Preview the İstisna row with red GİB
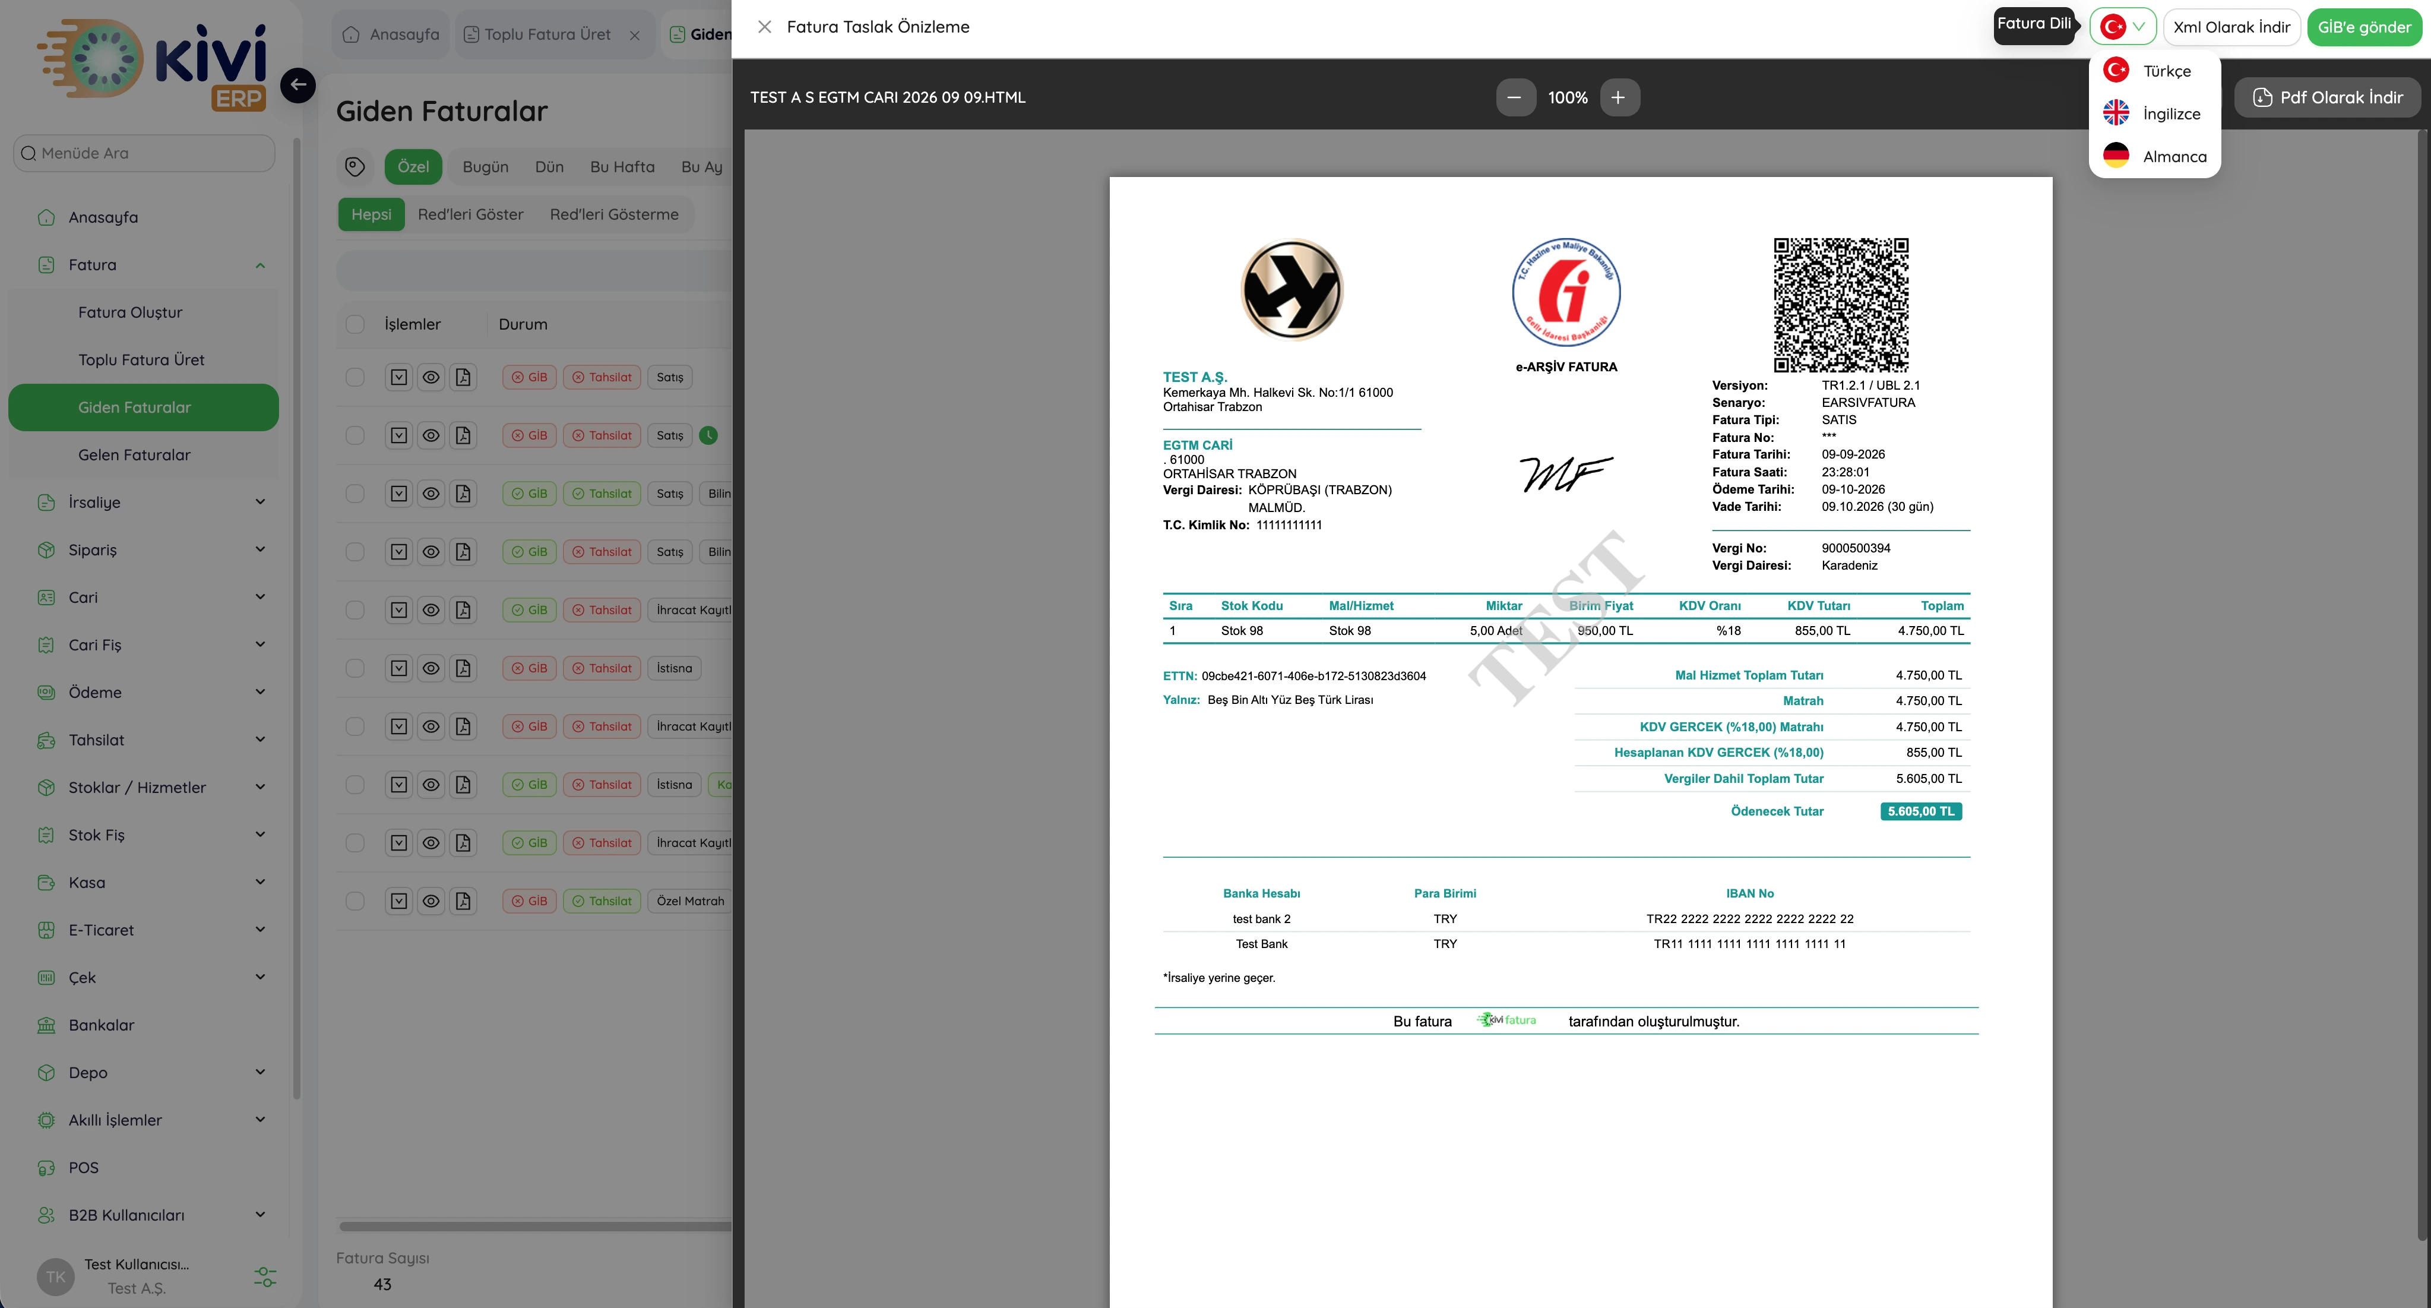This screenshot has width=2431, height=1308. pyautogui.click(x=431, y=668)
